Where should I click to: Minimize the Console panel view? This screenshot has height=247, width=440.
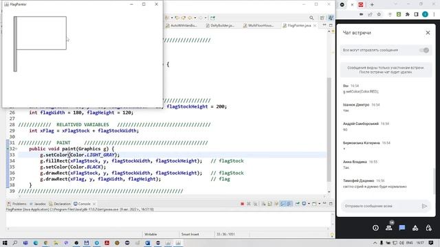324,204
